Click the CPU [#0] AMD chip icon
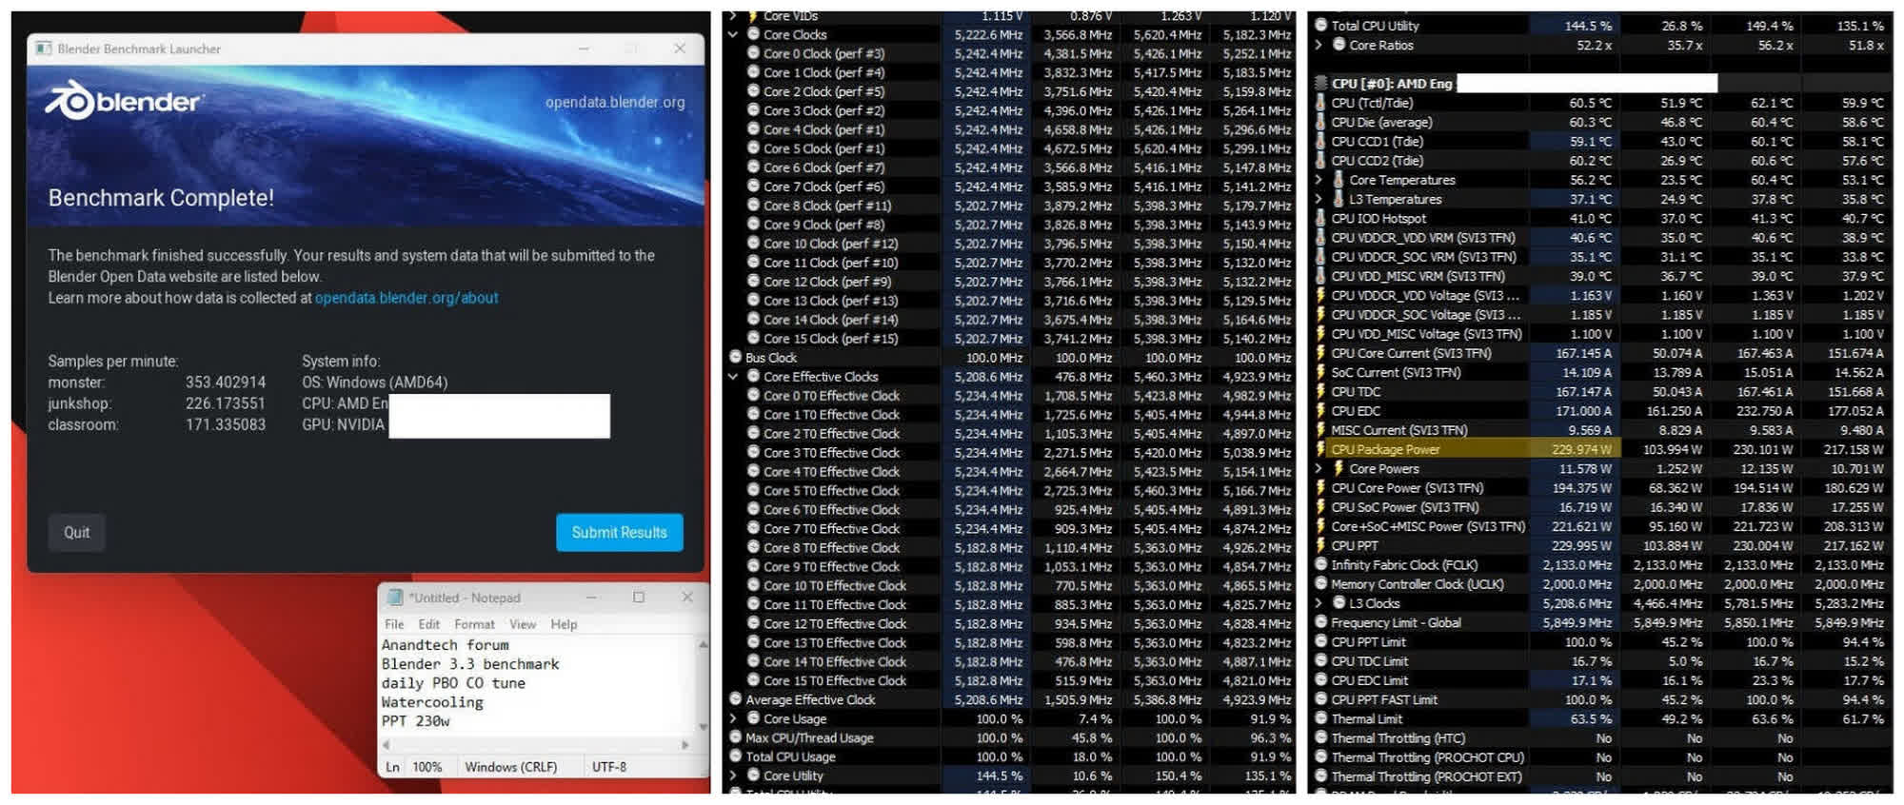 pos(1320,84)
